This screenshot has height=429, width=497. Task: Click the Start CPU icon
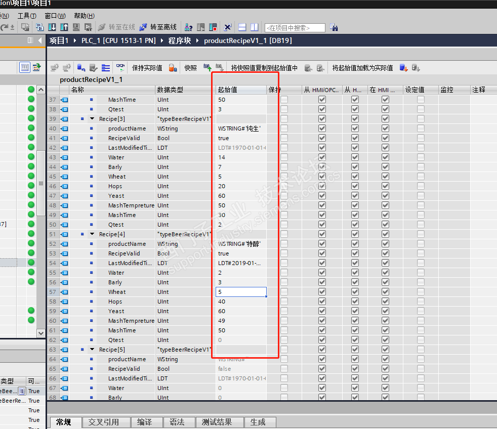pyautogui.click(x=200, y=27)
